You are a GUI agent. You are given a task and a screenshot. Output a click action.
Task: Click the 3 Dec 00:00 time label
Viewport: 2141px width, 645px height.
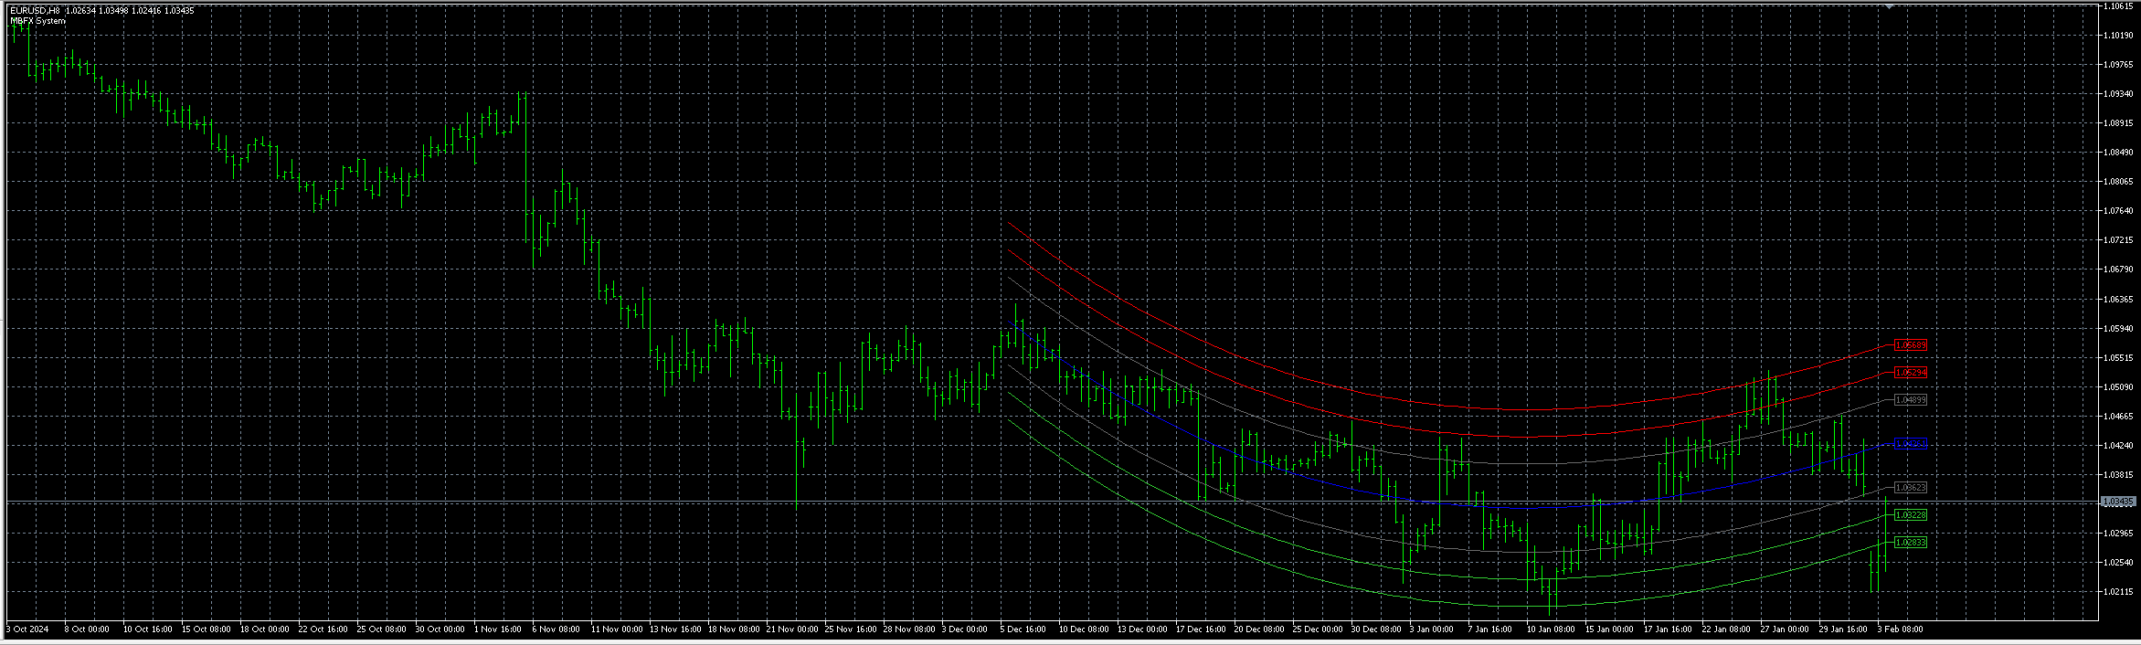[965, 629]
